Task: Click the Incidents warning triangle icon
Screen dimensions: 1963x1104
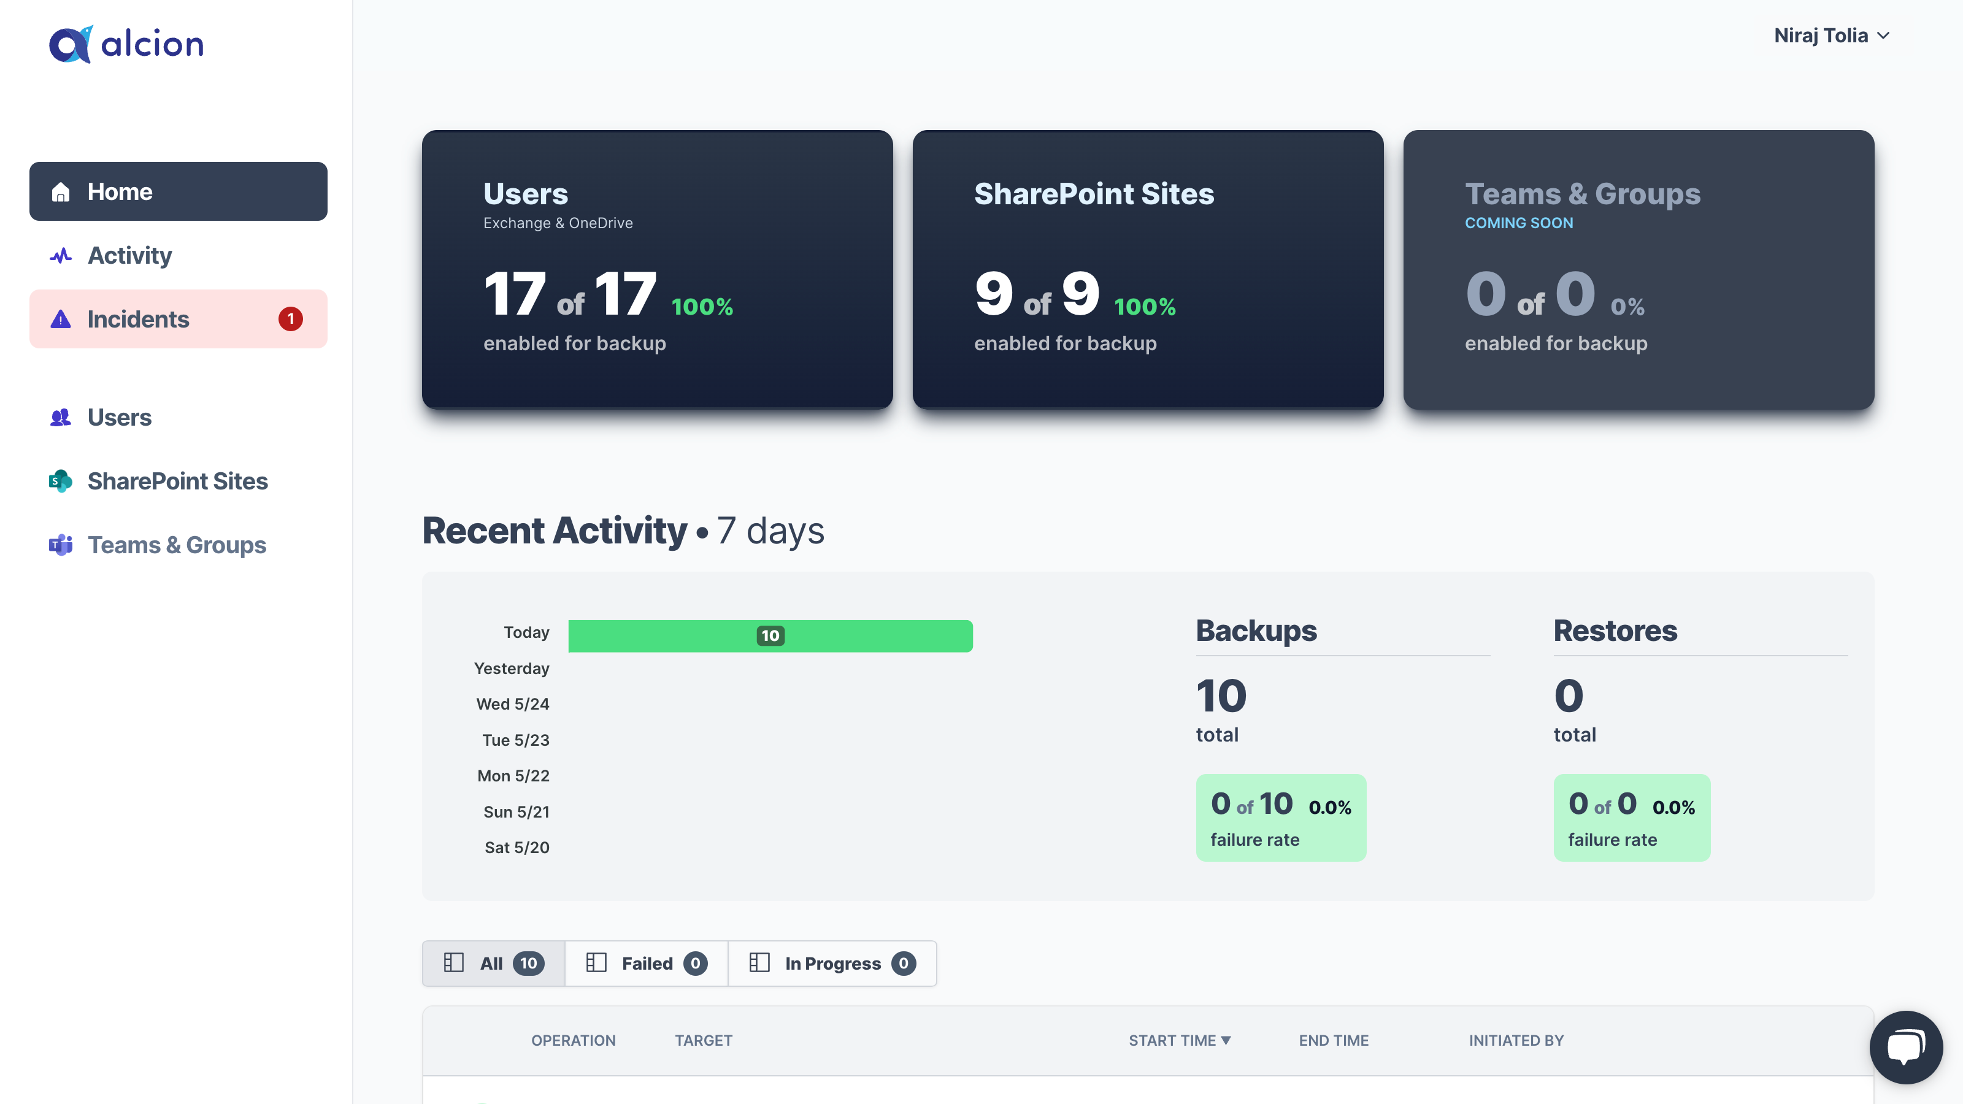Action: click(61, 319)
